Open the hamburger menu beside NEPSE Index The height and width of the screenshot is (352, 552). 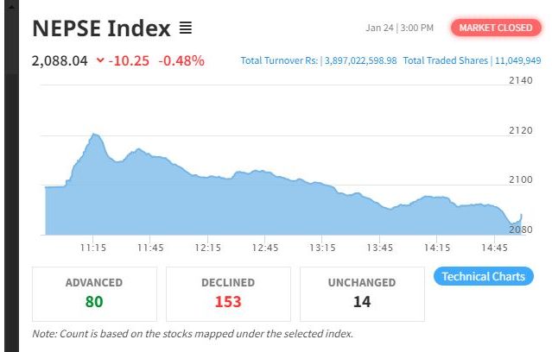pos(186,28)
